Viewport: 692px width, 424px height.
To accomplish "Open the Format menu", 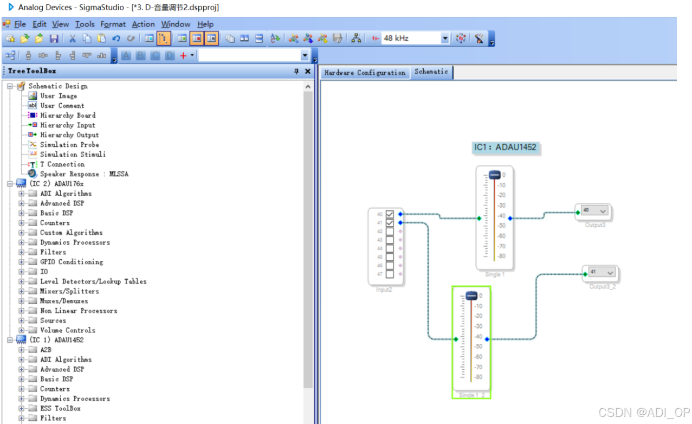I will (x=113, y=24).
